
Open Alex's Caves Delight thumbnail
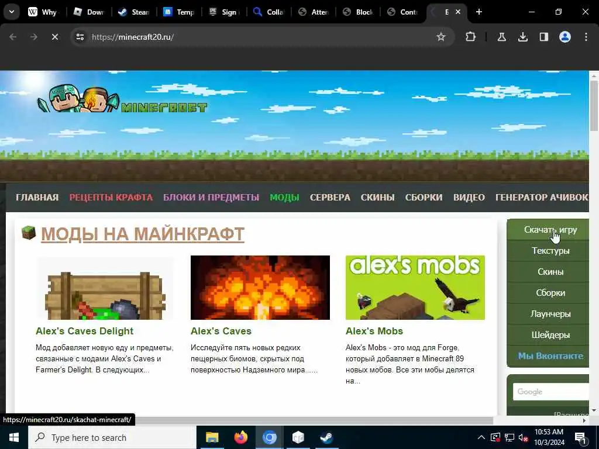(105, 288)
